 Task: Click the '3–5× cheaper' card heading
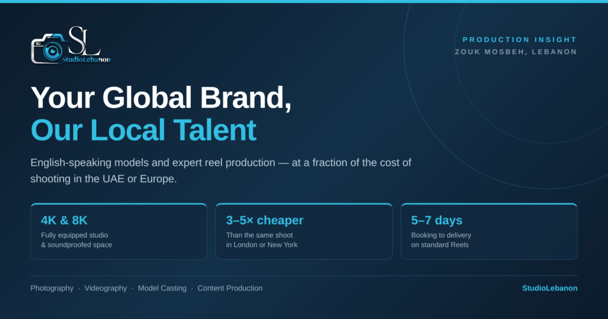[x=265, y=221]
